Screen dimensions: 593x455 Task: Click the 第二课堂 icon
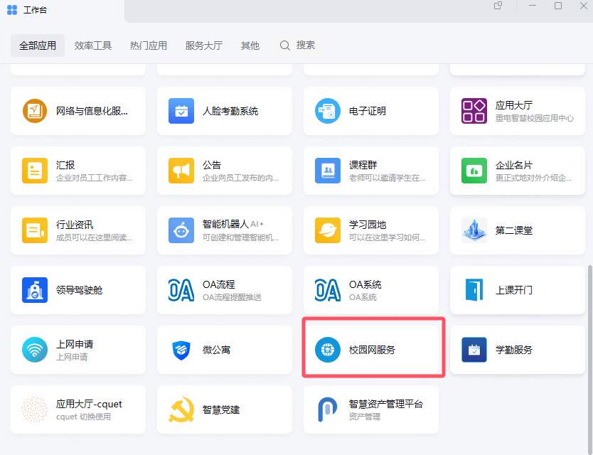coord(474,230)
